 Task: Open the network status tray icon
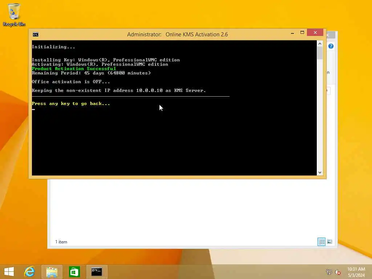(x=329, y=272)
